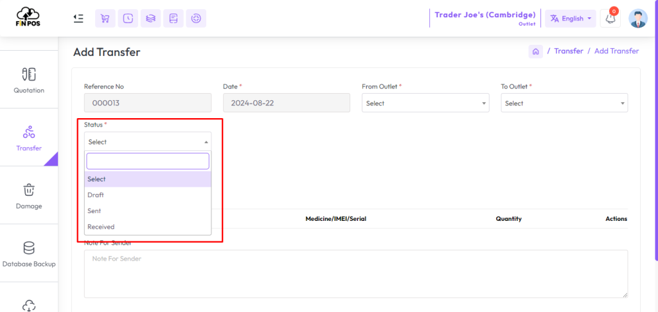The height and width of the screenshot is (312, 658).
Task: Click the Trader Joe's (Cambridge) outlet name
Action: click(x=485, y=15)
